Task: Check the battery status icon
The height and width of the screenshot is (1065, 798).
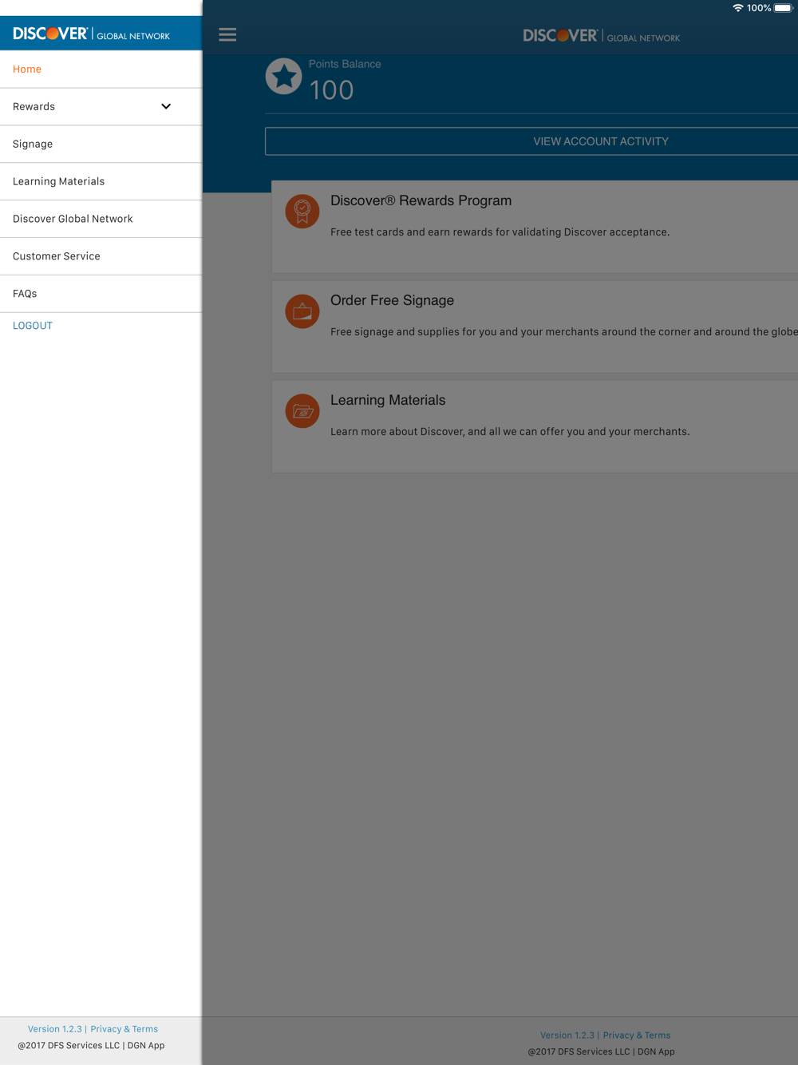Action: point(784,8)
